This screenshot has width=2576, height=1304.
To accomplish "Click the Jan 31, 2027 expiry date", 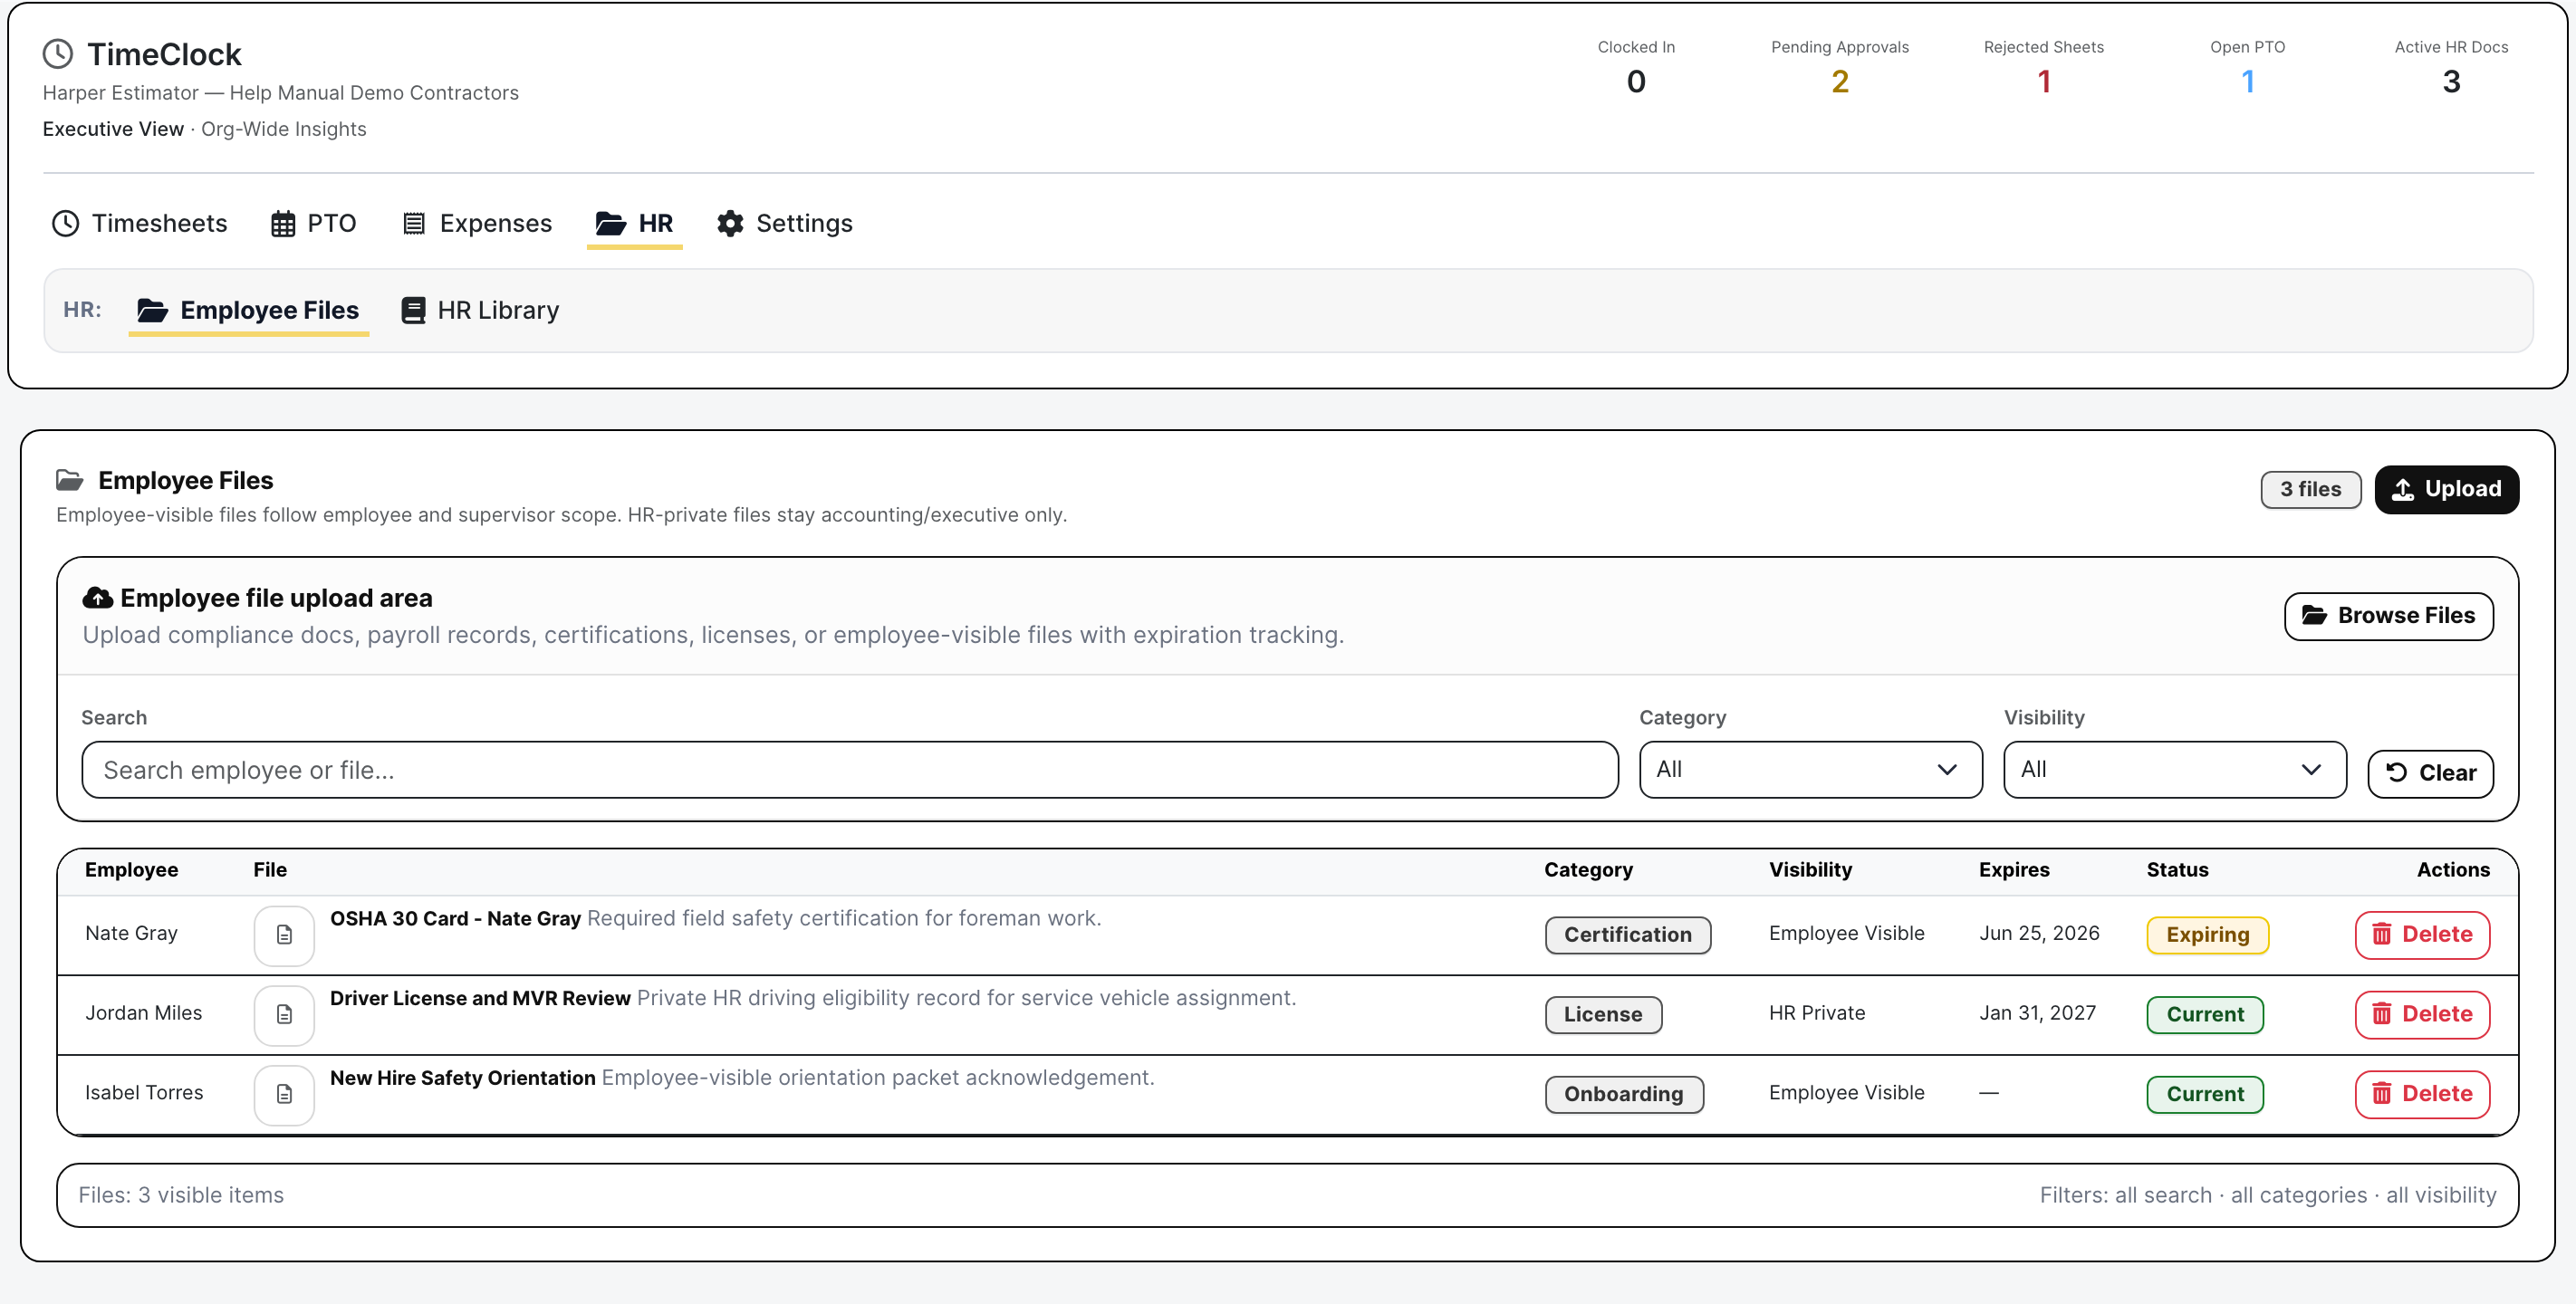I will pyautogui.click(x=2037, y=1013).
